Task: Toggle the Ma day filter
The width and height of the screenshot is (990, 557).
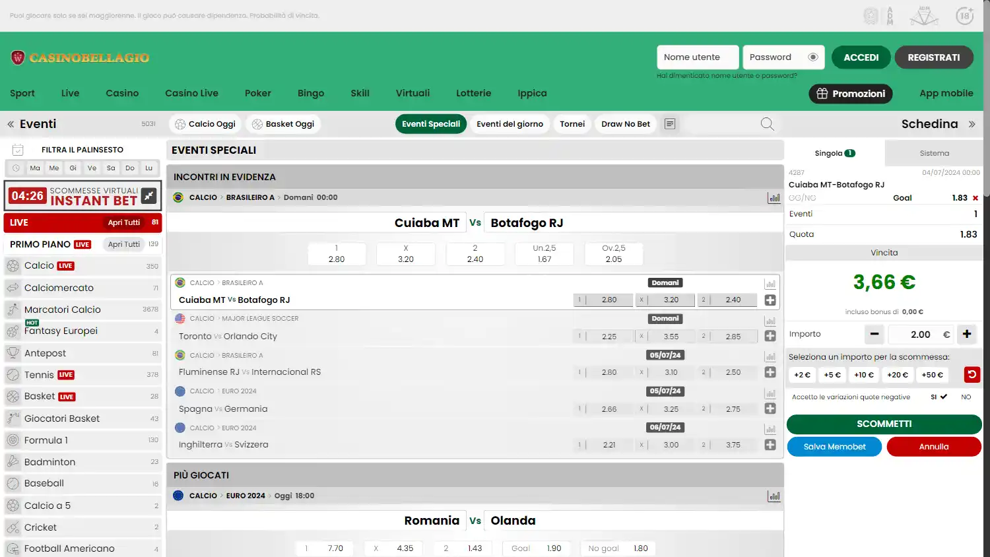Action: click(35, 168)
